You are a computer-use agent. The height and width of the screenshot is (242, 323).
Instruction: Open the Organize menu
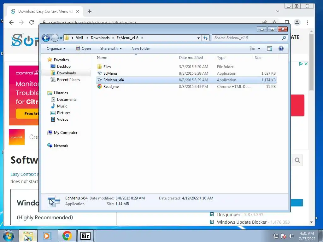coord(56,49)
